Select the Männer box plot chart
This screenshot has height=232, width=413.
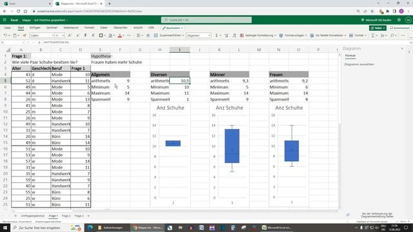click(x=229, y=155)
